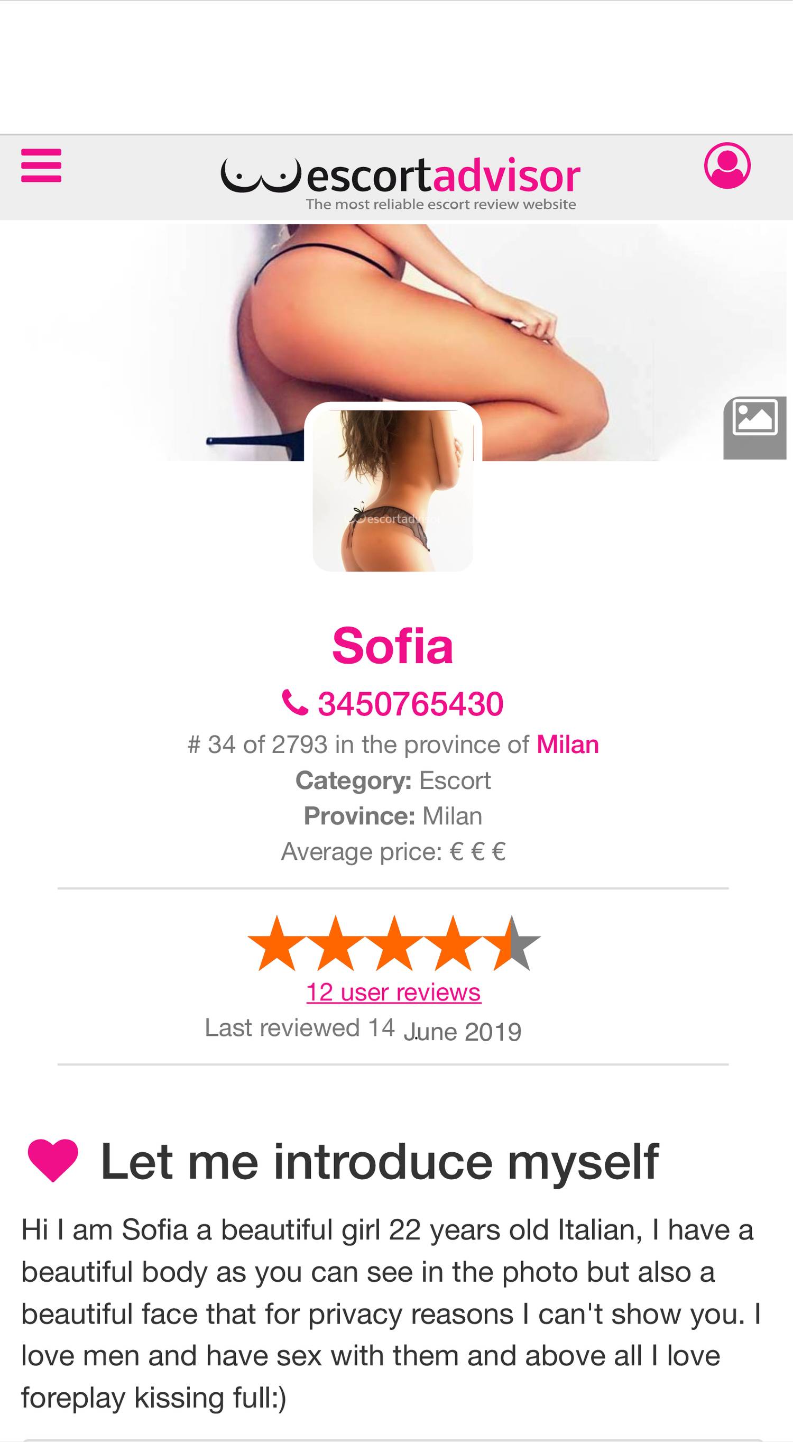Viewport: 793px width, 1442px height.
Task: Click the 'most reliable escort review website' tagline
Action: [440, 204]
